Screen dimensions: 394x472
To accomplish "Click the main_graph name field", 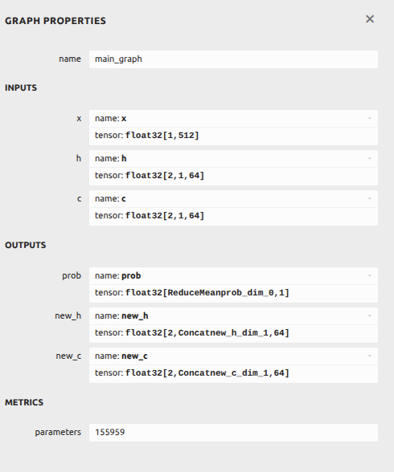I will point(233,59).
